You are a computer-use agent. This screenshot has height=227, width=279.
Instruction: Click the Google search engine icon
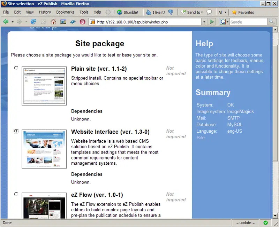[223, 22]
